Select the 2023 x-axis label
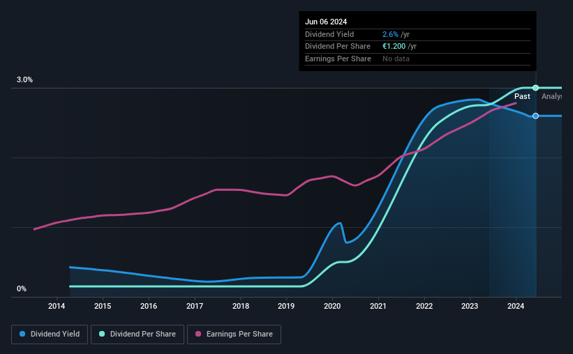 tap(470, 306)
